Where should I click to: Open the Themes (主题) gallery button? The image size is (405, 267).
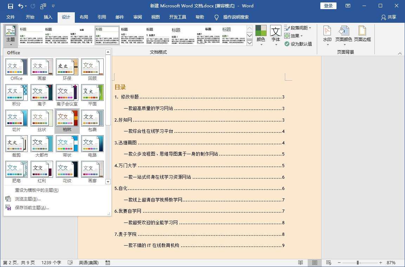coord(11,36)
